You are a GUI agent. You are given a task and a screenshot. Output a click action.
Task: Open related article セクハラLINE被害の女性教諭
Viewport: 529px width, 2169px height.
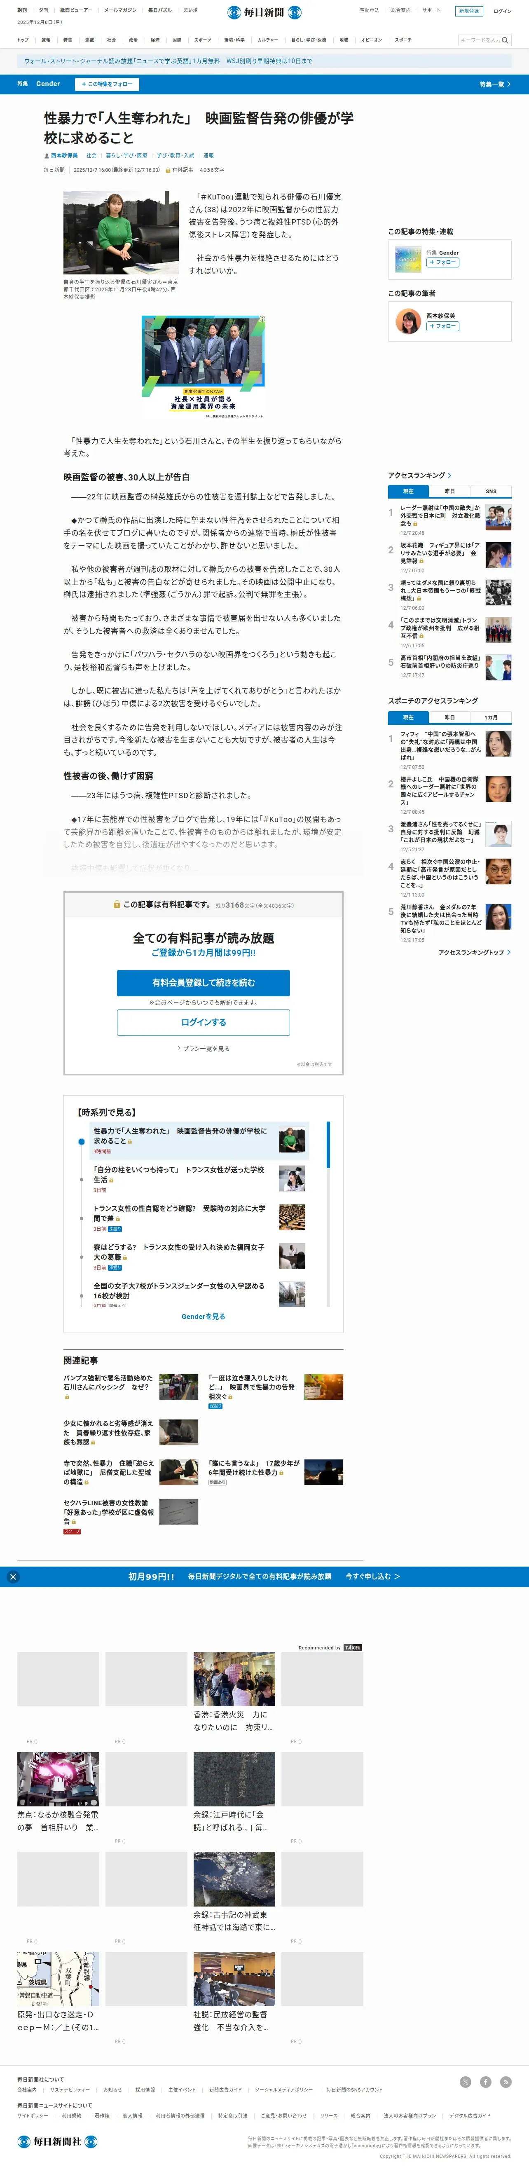109,1511
